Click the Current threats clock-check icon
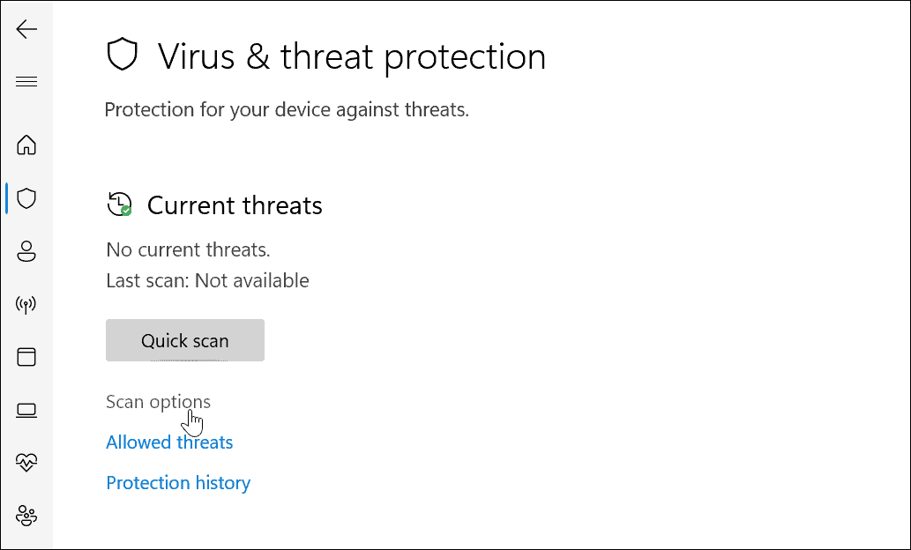This screenshot has height=550, width=911. point(119,204)
